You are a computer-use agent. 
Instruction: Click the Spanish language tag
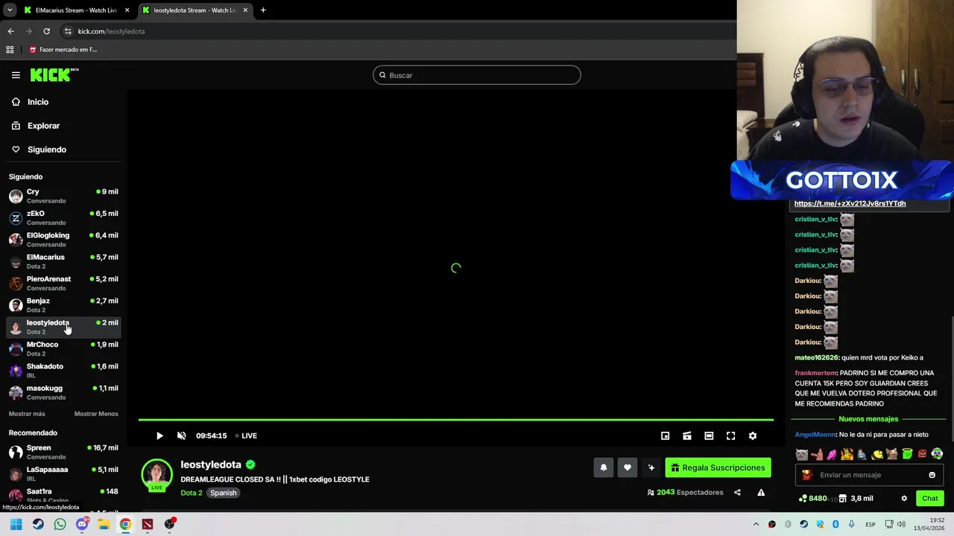pos(223,493)
